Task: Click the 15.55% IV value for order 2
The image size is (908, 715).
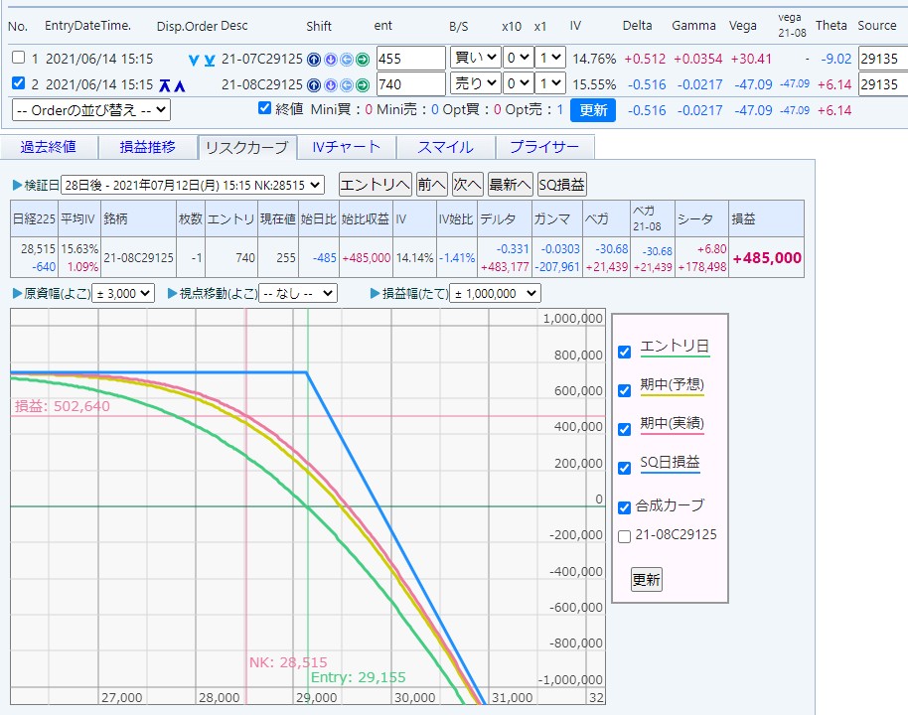Action: [x=594, y=85]
